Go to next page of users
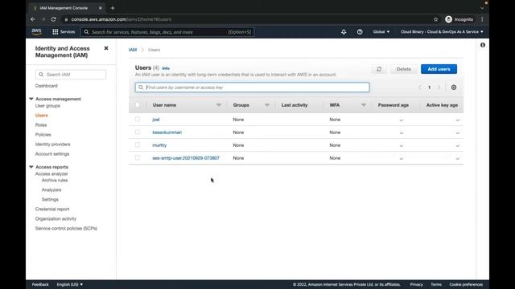The image size is (515, 289). click(439, 88)
